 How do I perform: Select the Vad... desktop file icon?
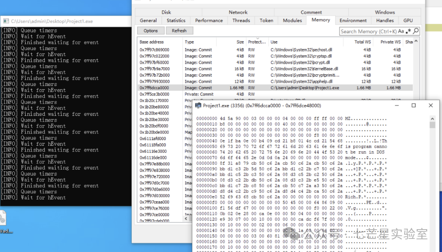tap(4, 222)
